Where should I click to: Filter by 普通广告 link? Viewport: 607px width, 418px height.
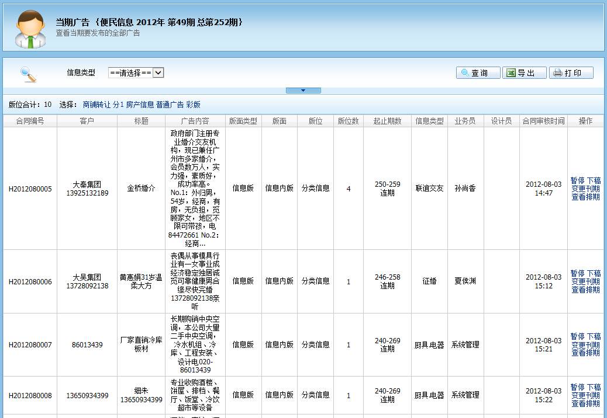pyautogui.click(x=170, y=105)
